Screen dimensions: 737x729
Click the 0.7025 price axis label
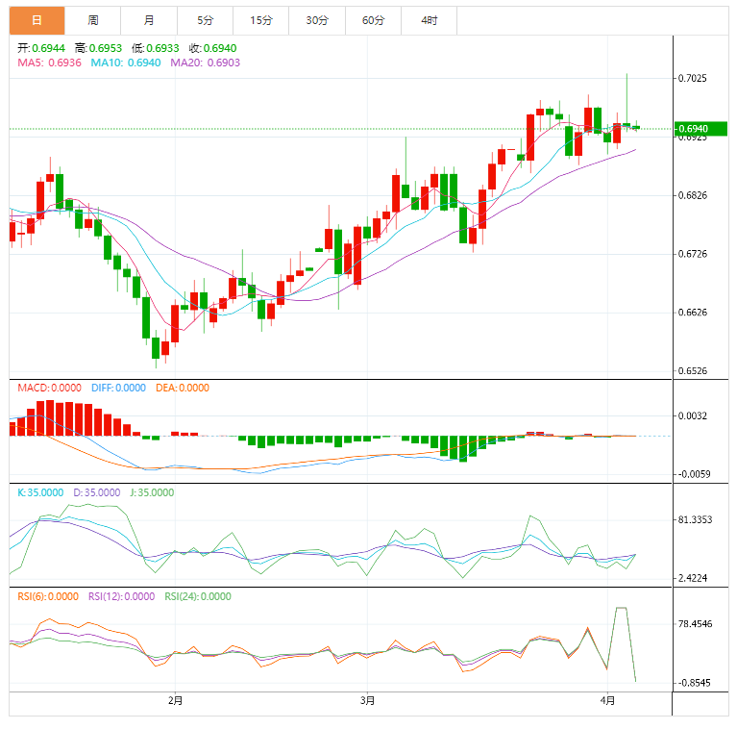coord(693,78)
